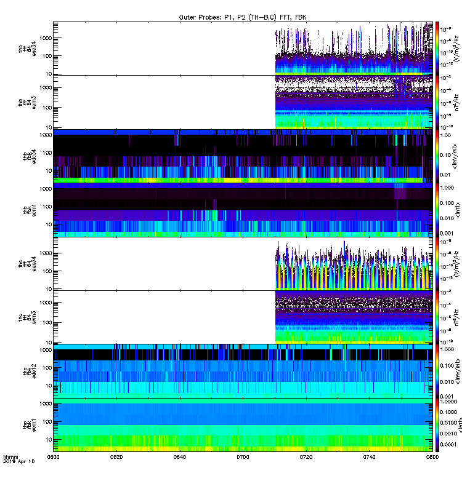Click the thc fbk scm1 panel color bar
Screen dimensions: 462x492
(x=437, y=425)
